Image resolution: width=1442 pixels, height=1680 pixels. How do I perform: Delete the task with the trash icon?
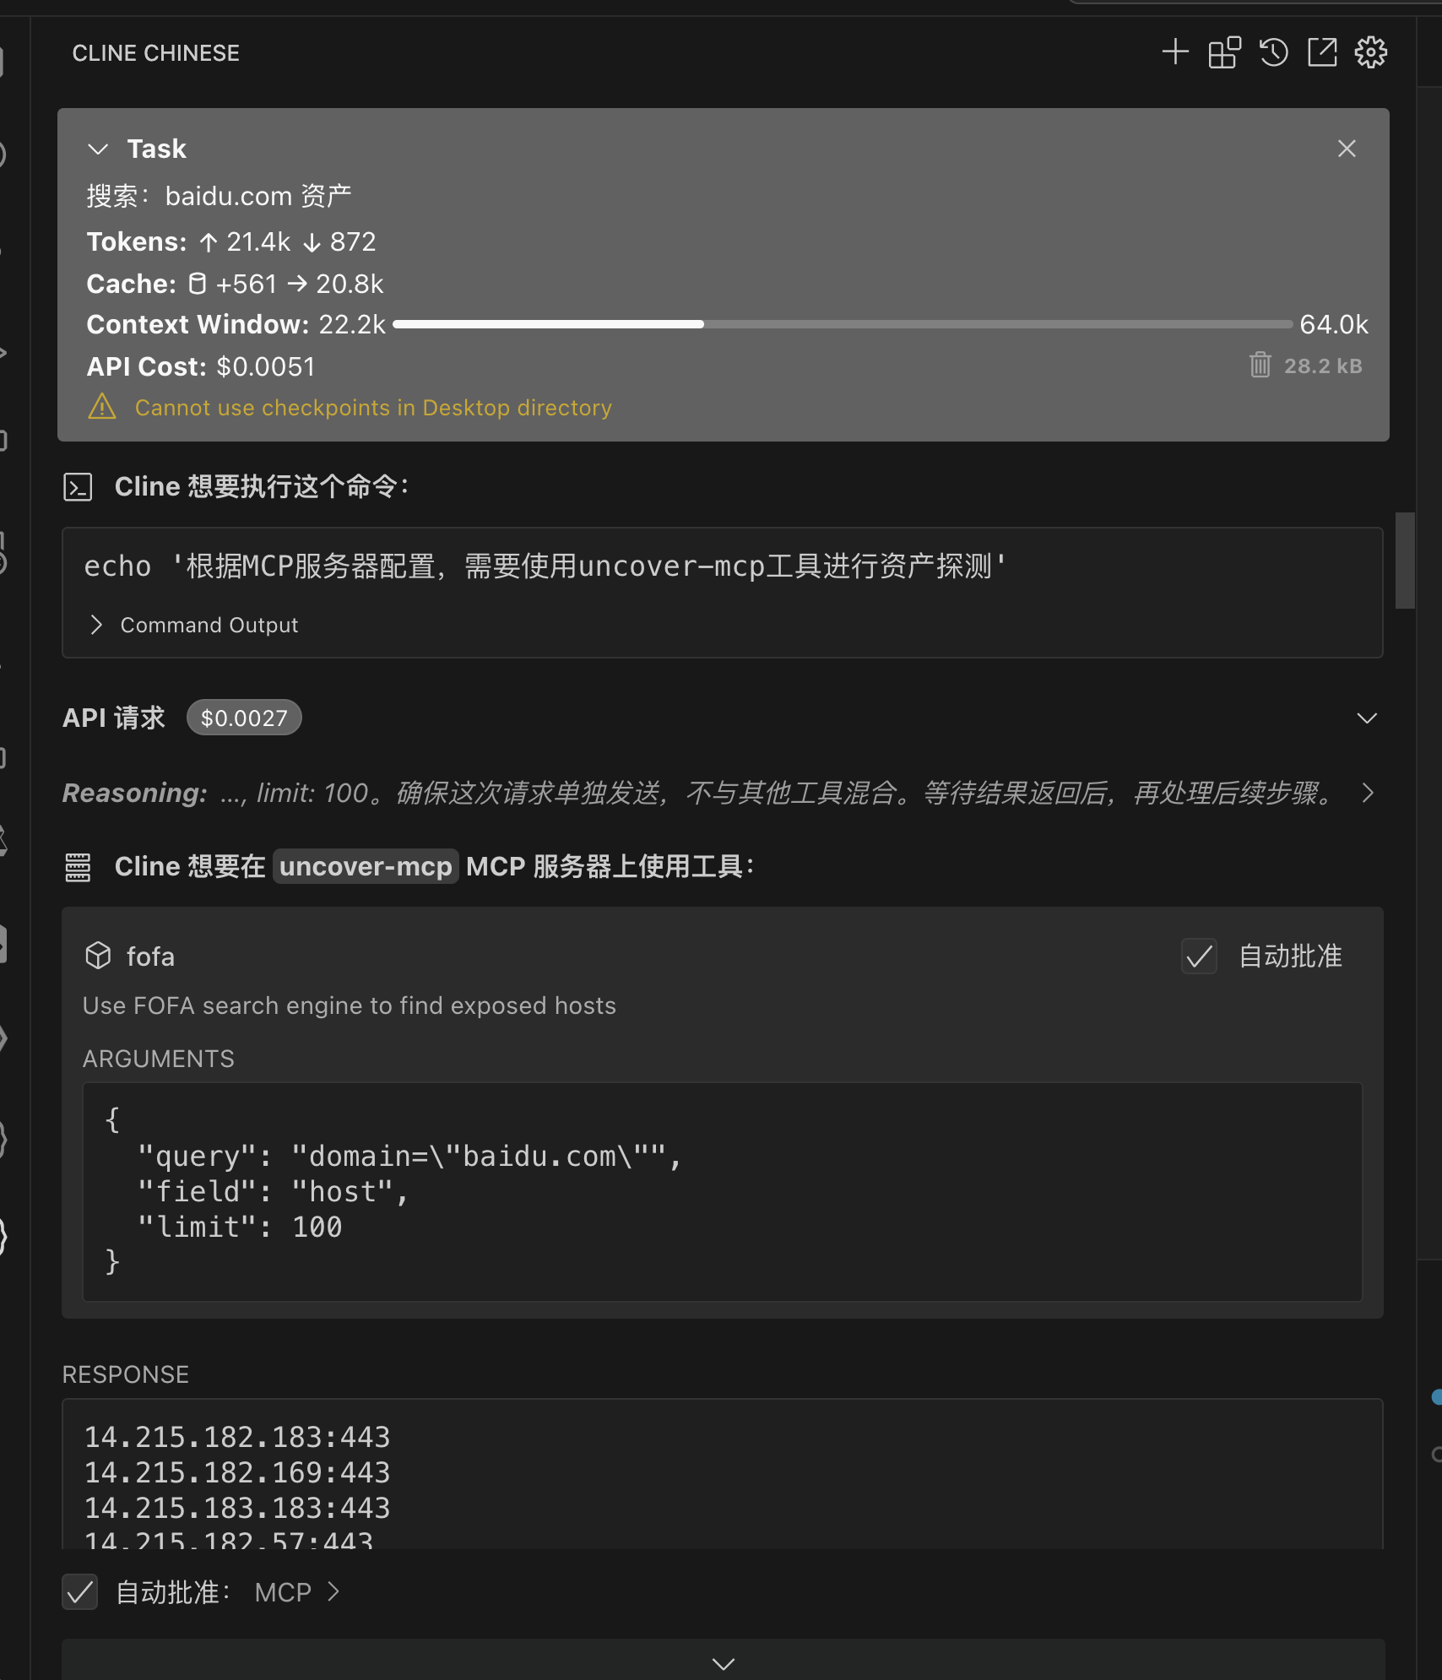click(1259, 366)
